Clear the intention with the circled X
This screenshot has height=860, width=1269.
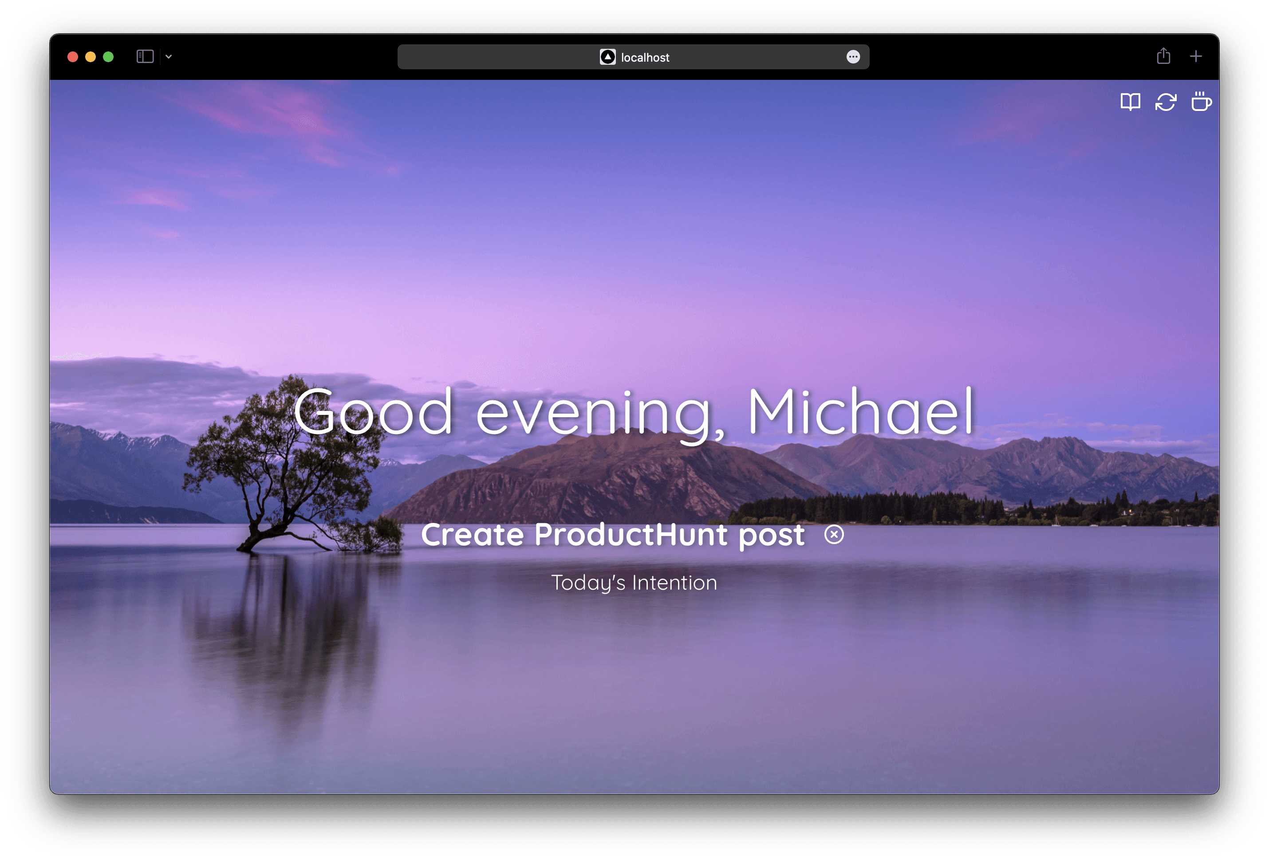[834, 535]
